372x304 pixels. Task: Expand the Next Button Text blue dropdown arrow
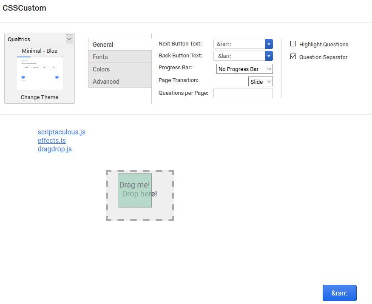click(x=269, y=44)
